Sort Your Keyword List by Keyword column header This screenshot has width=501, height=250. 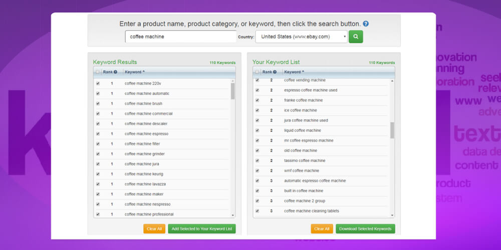pos(294,72)
